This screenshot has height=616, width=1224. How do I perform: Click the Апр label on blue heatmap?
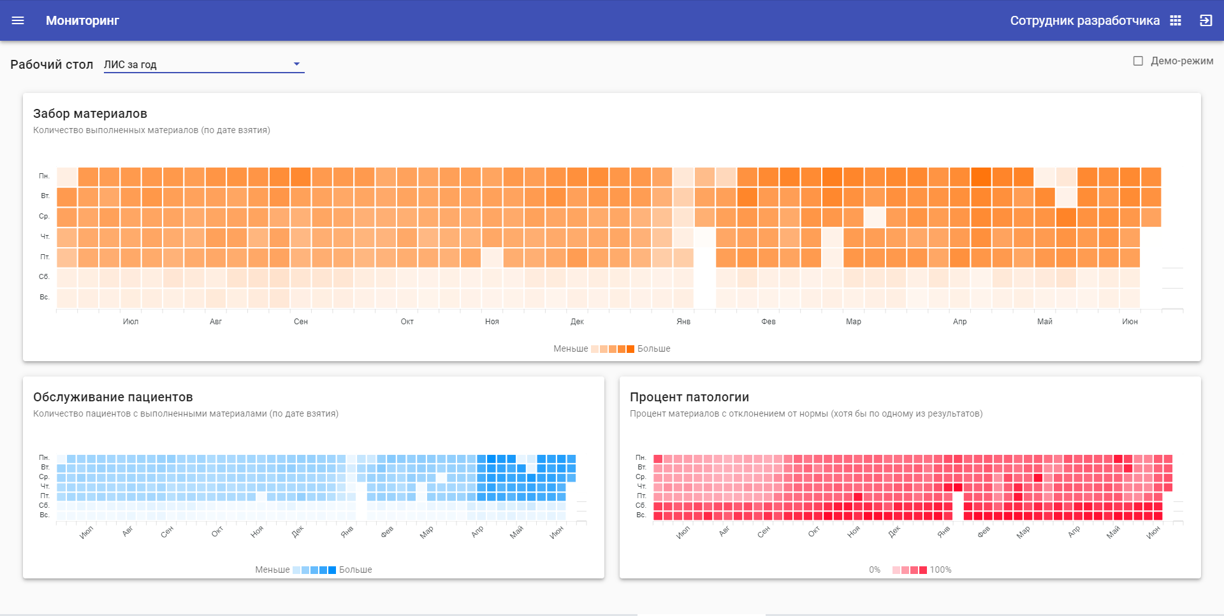coord(477,531)
